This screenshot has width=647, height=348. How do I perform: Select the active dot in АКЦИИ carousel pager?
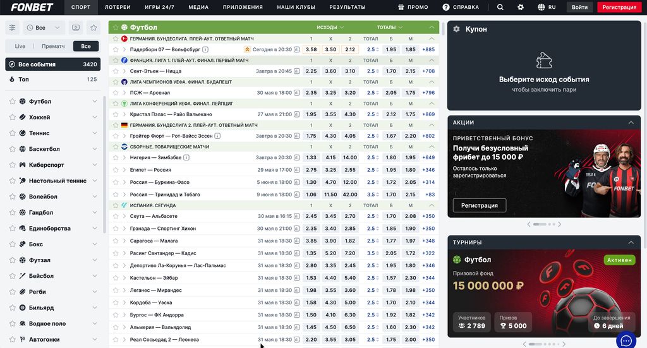coord(540,224)
